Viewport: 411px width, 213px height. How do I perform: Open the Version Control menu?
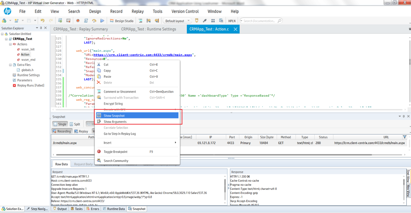[185, 11]
